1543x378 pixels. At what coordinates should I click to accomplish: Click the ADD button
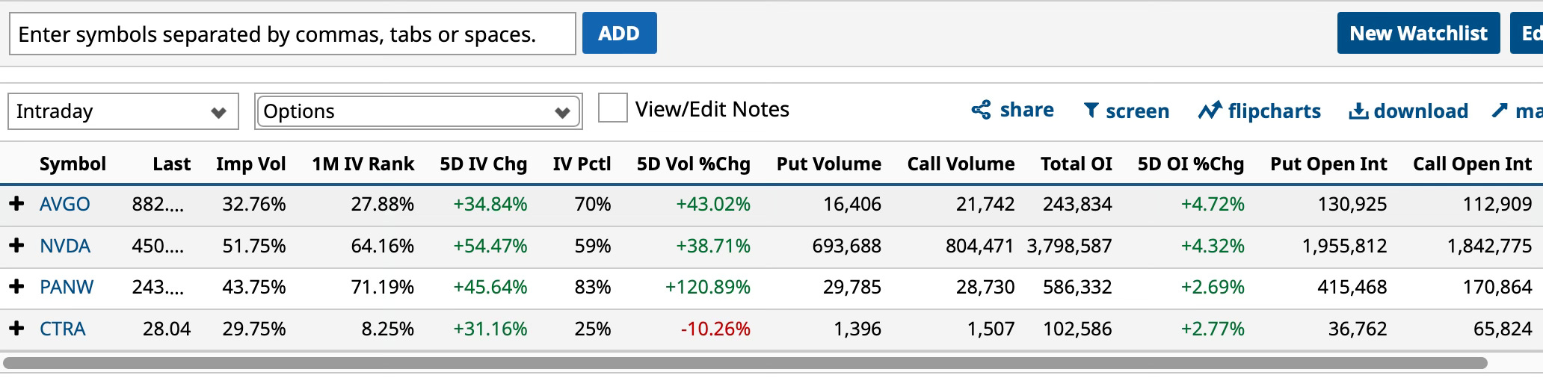pos(619,33)
